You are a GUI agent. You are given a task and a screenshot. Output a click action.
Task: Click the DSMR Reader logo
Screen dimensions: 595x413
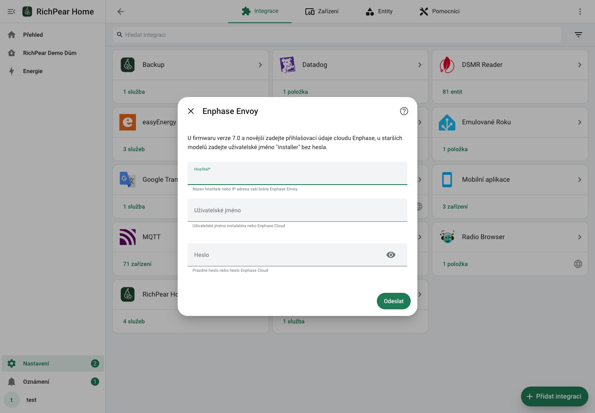tap(447, 65)
